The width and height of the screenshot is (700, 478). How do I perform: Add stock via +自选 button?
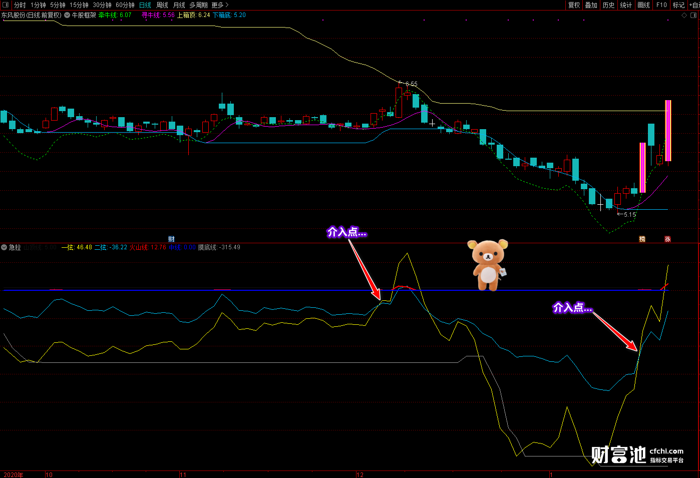tap(694, 5)
